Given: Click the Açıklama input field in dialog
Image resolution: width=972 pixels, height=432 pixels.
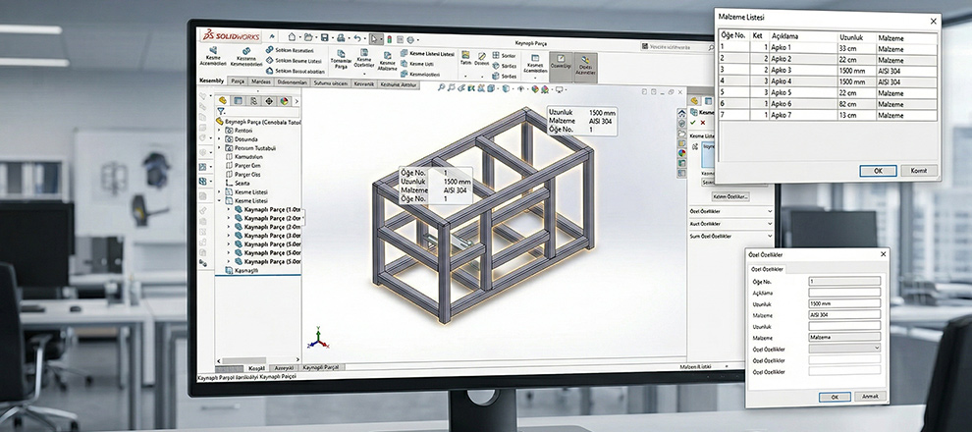Looking at the screenshot, I should (844, 292).
